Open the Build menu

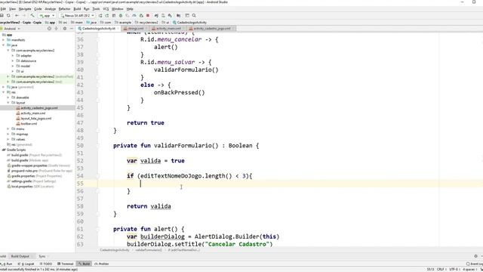click(x=77, y=9)
